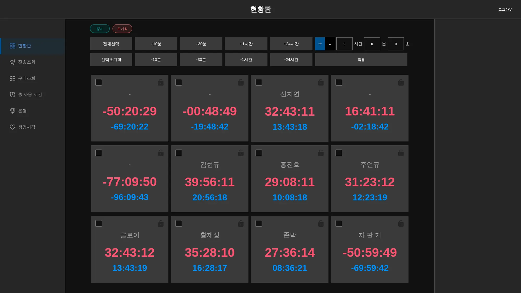
Task: Check the 홍진호 card checkbox
Action: (x=259, y=153)
